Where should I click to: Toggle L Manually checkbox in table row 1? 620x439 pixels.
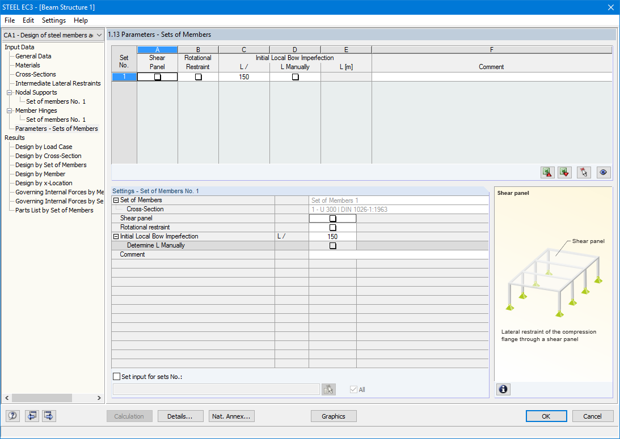[x=296, y=77]
